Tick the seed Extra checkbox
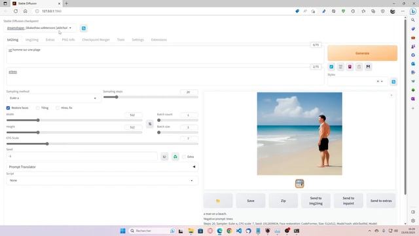Screen dimensions: 419x236 (184, 157)
